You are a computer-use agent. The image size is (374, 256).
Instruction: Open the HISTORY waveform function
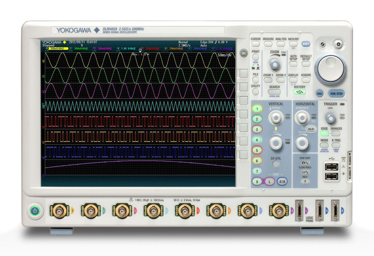pyautogui.click(x=300, y=92)
